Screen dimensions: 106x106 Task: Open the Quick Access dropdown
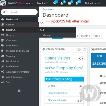93,3
